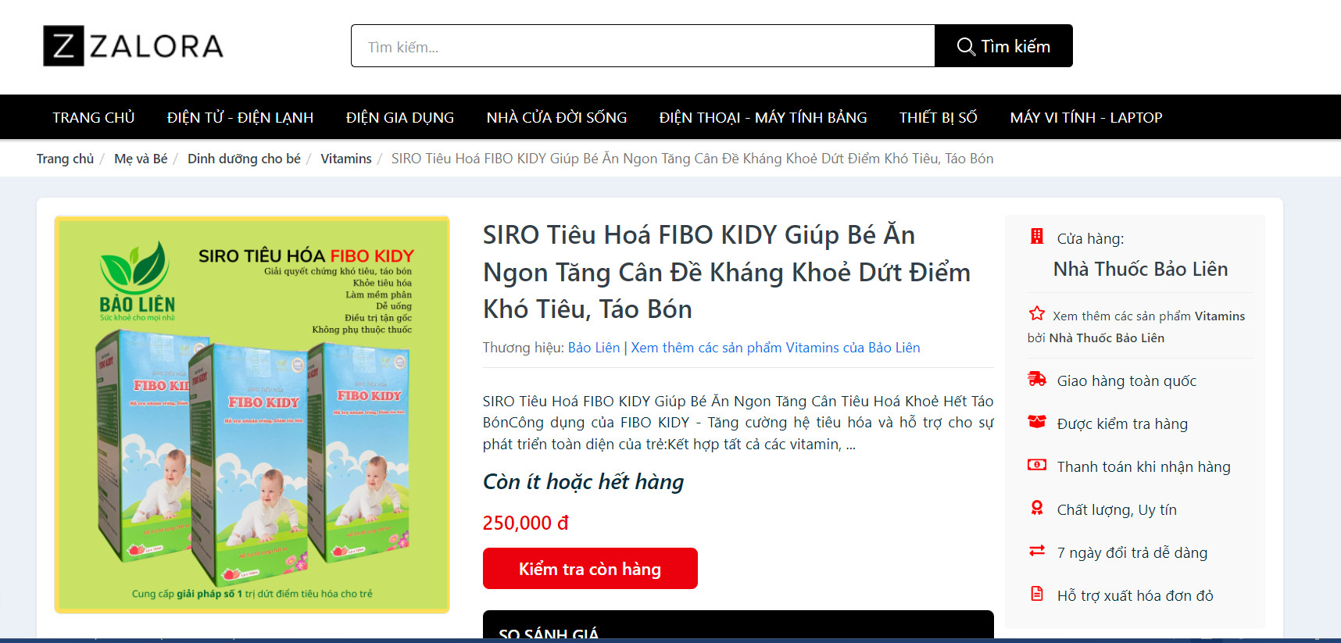The width and height of the screenshot is (1341, 643).
Task: Click the award ribbon icon for Chất lượng
Action: 1037,508
